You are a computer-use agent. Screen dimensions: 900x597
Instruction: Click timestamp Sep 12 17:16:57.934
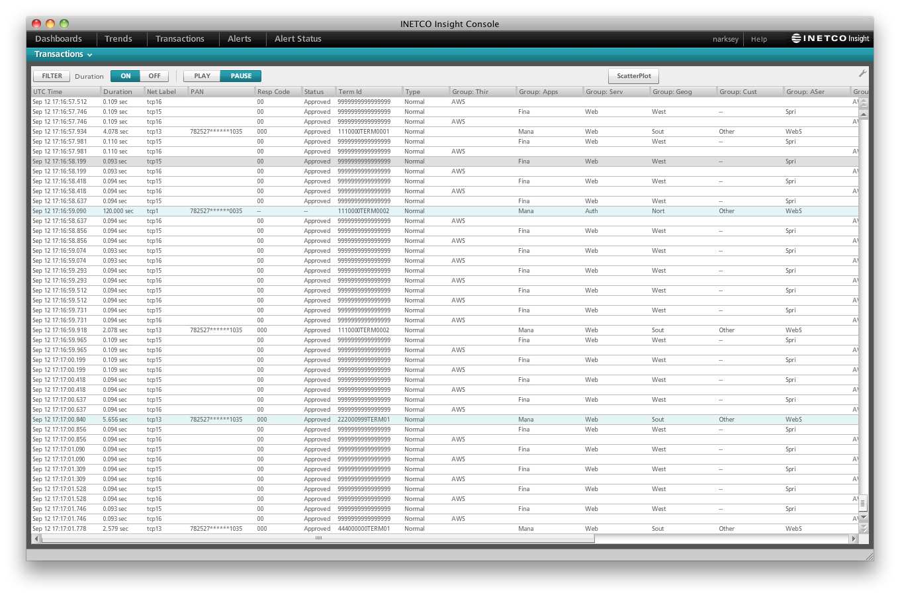click(60, 132)
